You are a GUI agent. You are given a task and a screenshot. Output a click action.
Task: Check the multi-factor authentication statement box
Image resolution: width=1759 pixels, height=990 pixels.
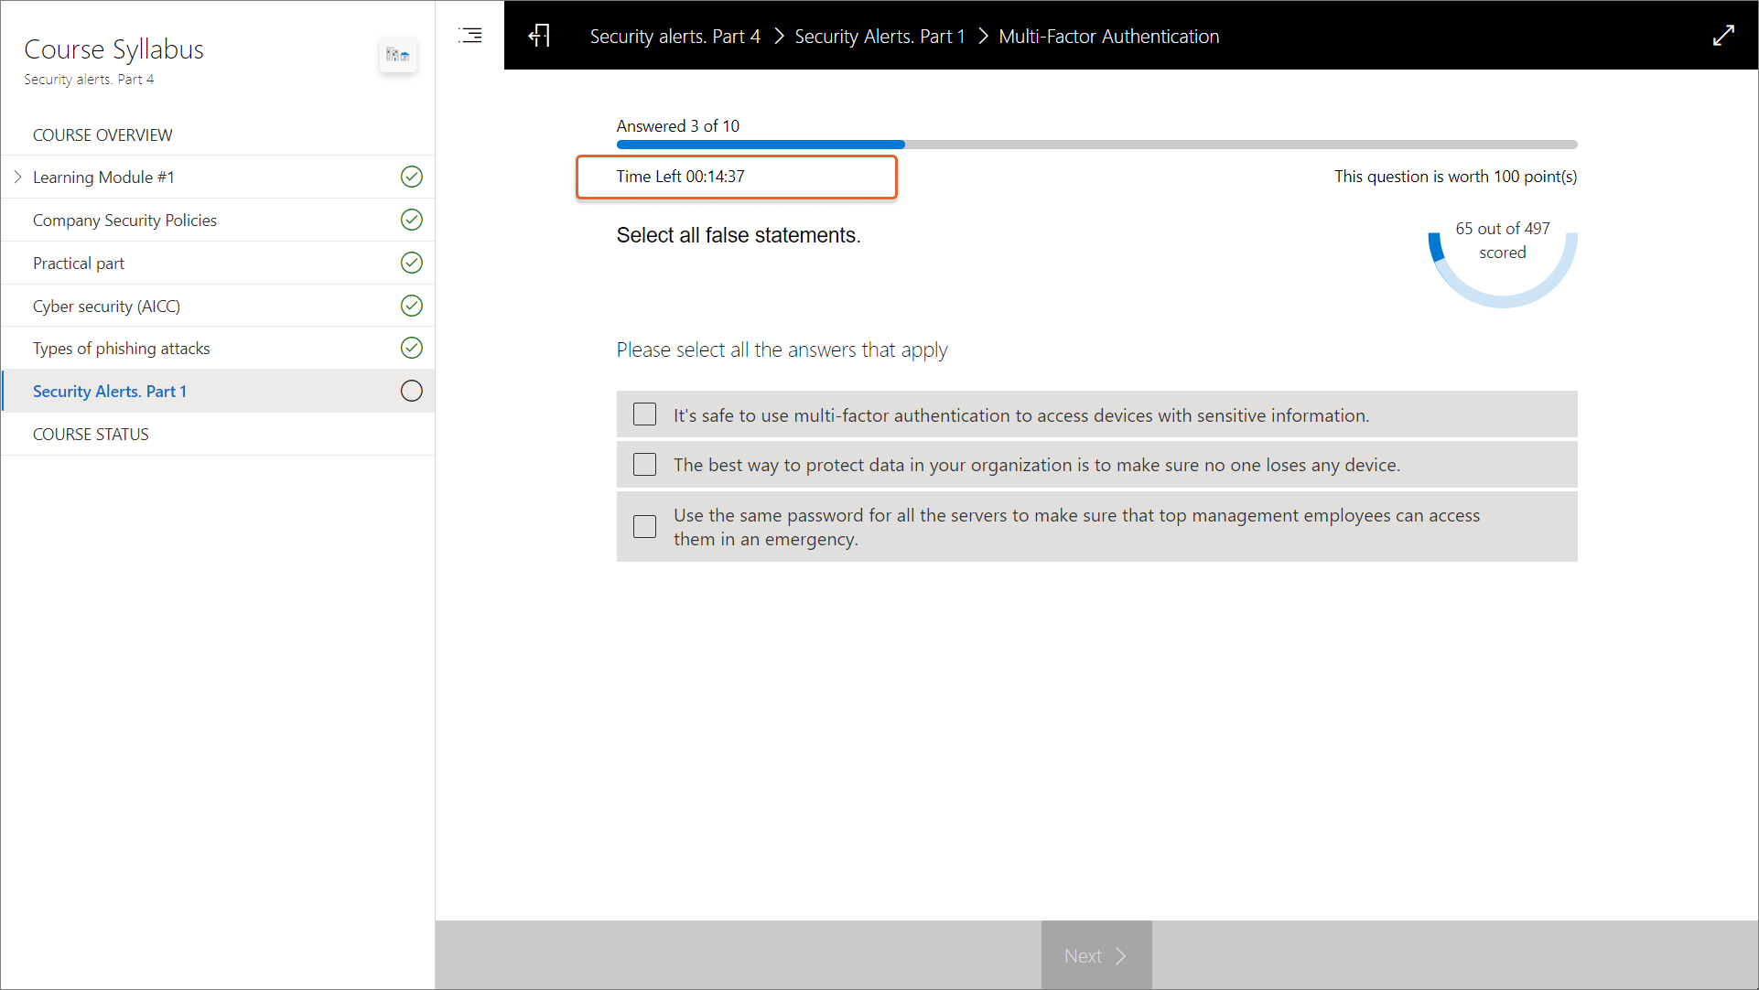pyautogui.click(x=645, y=414)
